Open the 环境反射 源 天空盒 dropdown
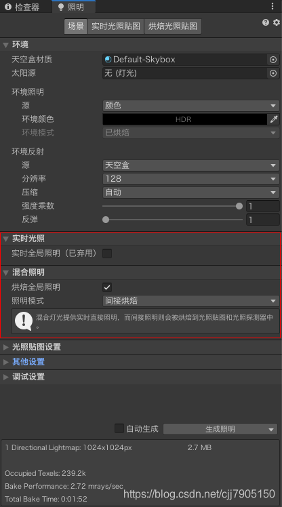This screenshot has height=507, width=282. click(x=190, y=165)
